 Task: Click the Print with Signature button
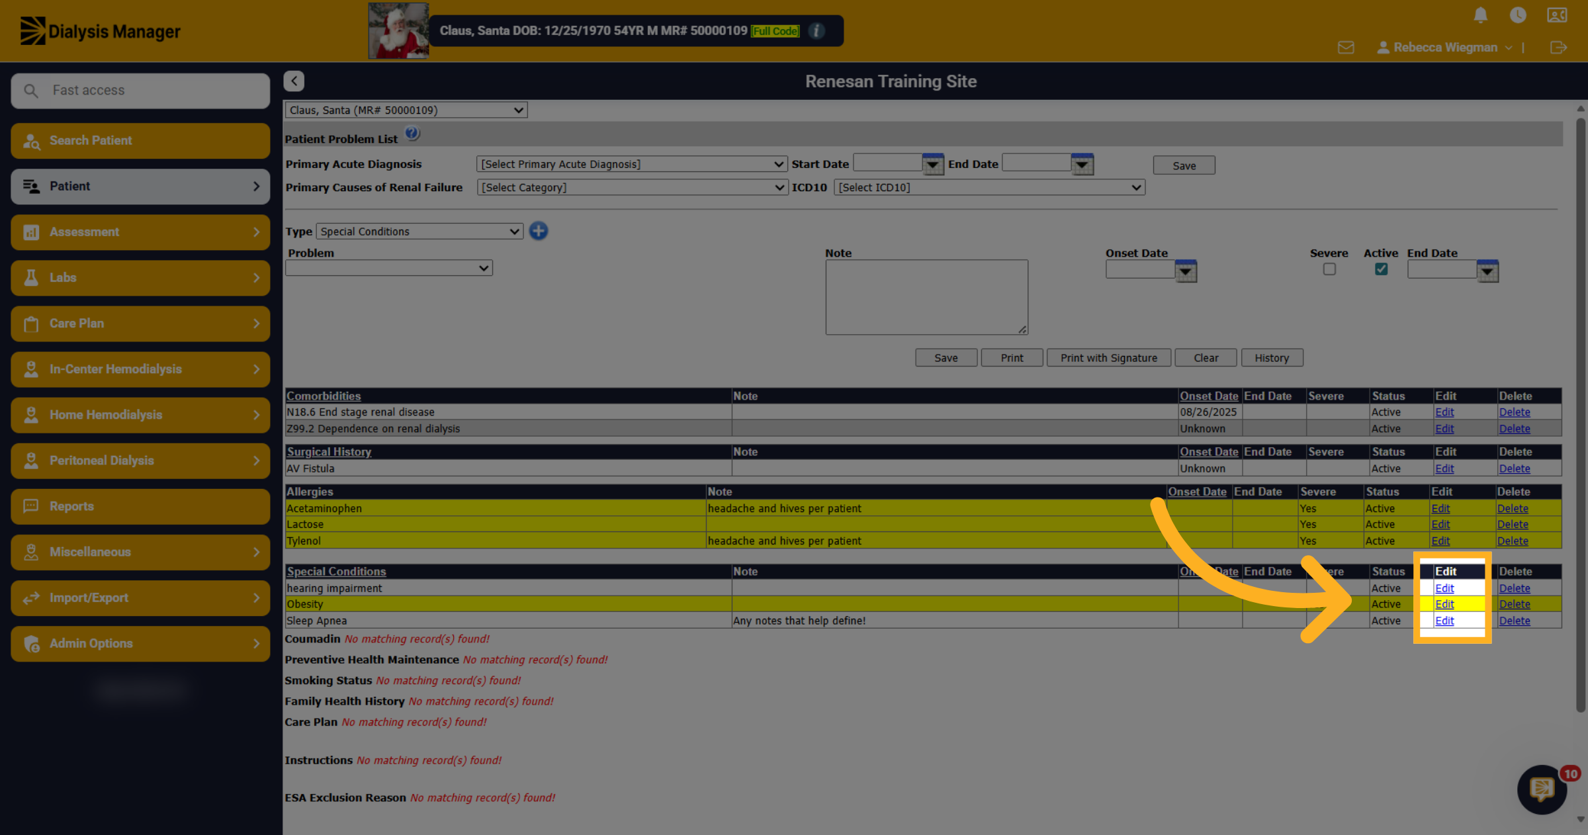1109,358
